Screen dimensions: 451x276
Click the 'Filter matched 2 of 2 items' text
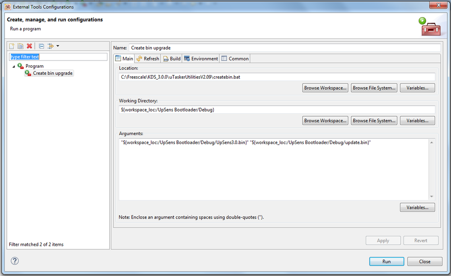coord(36,244)
